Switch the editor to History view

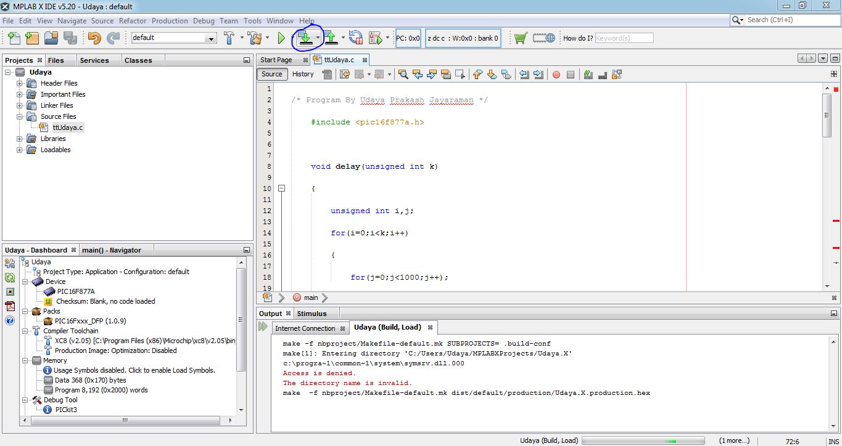click(302, 73)
